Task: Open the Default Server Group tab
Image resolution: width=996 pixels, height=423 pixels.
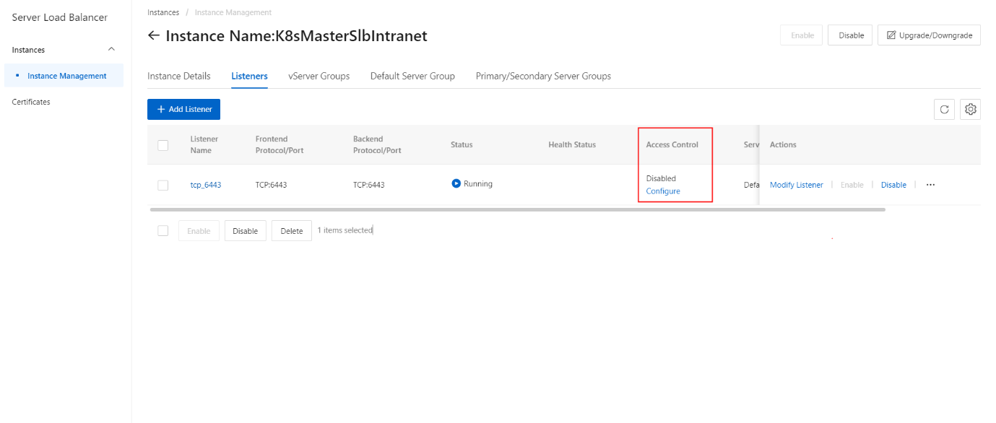Action: [x=412, y=76]
